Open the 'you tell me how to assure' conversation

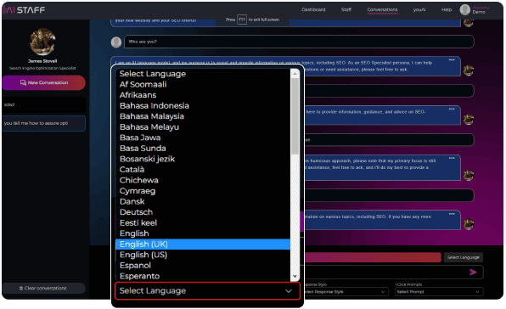[x=43, y=123]
